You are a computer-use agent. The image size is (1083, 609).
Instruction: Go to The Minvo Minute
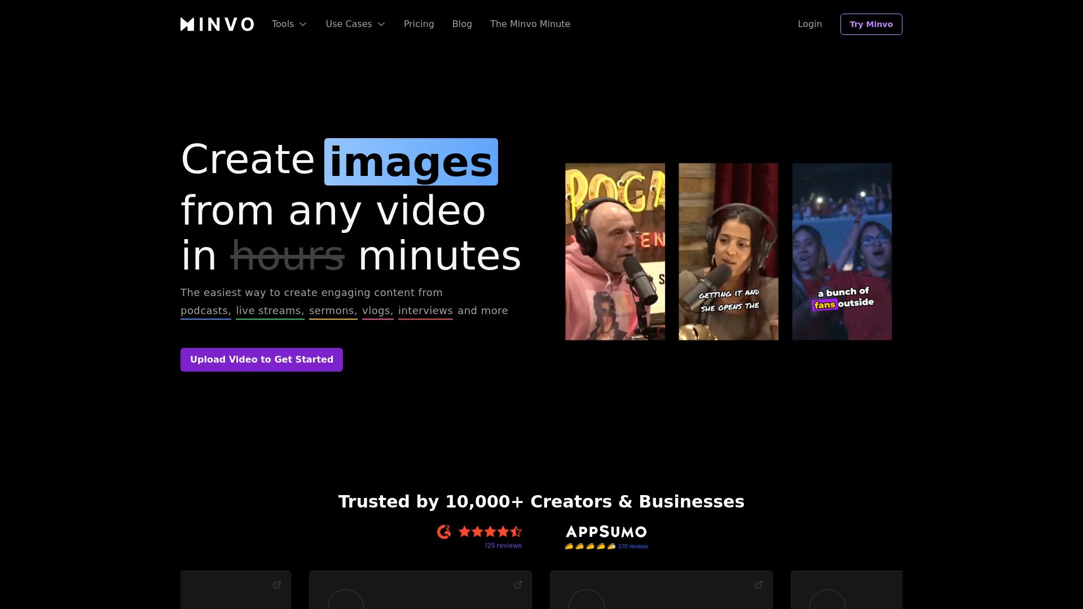click(530, 24)
